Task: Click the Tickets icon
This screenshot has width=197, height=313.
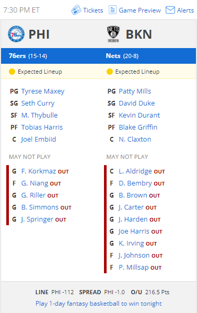Action: pos(76,10)
